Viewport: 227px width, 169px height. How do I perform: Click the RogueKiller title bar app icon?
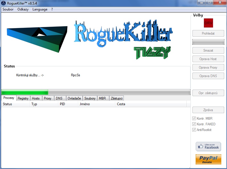click(4, 3)
